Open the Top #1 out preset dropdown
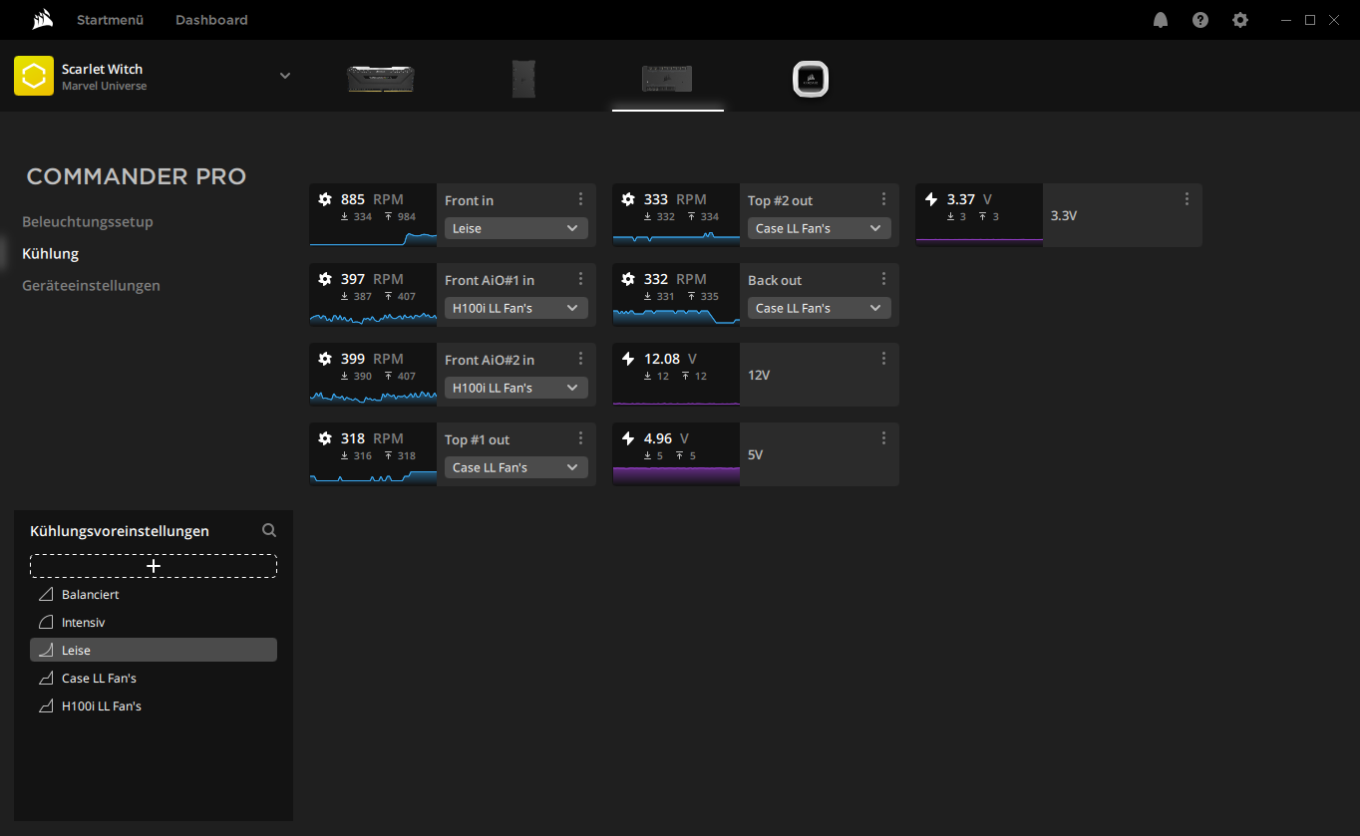1360x836 pixels. click(x=516, y=467)
